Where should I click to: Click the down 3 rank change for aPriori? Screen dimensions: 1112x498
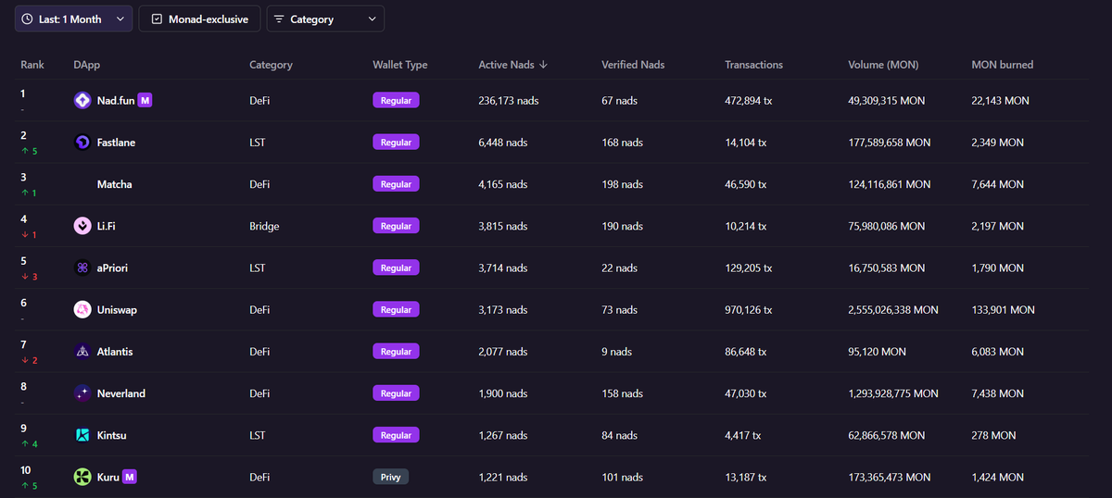tap(29, 277)
